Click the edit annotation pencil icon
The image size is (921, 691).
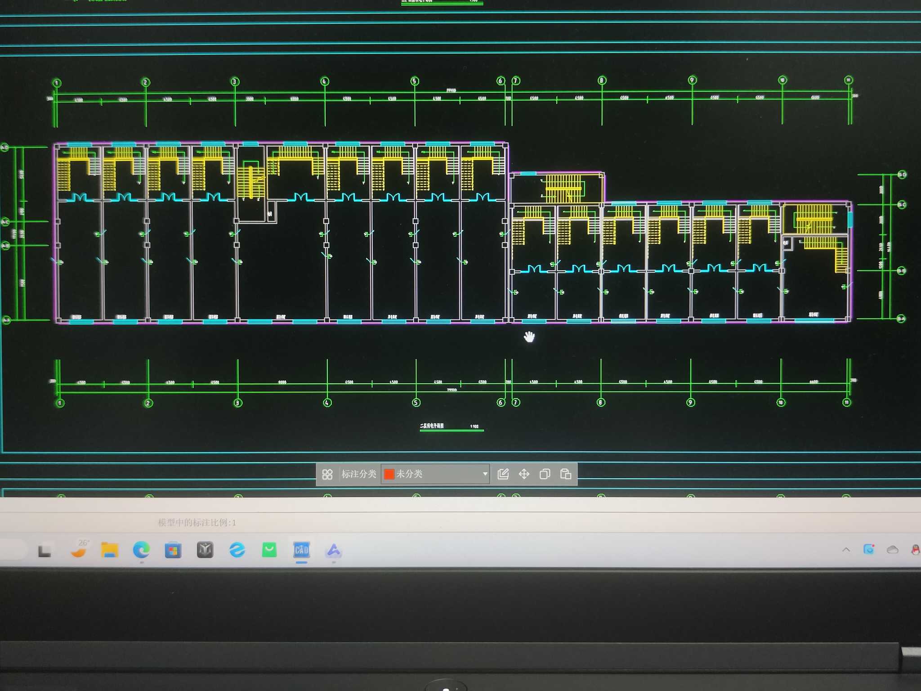click(503, 474)
